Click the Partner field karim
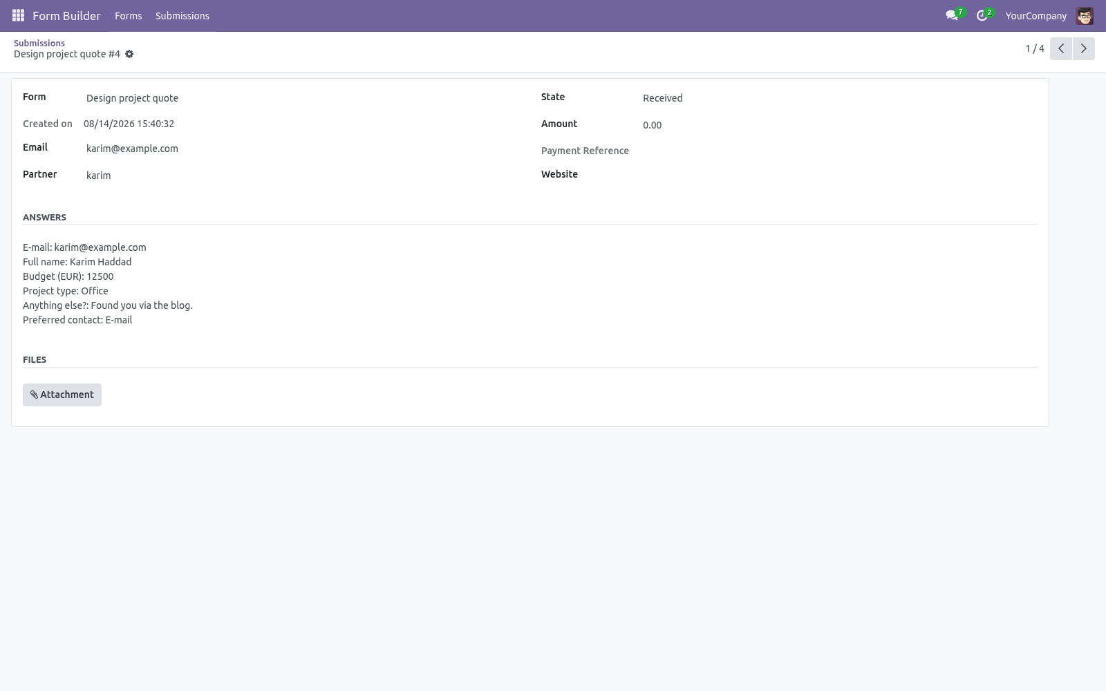Image resolution: width=1106 pixels, height=691 pixels. click(x=98, y=176)
